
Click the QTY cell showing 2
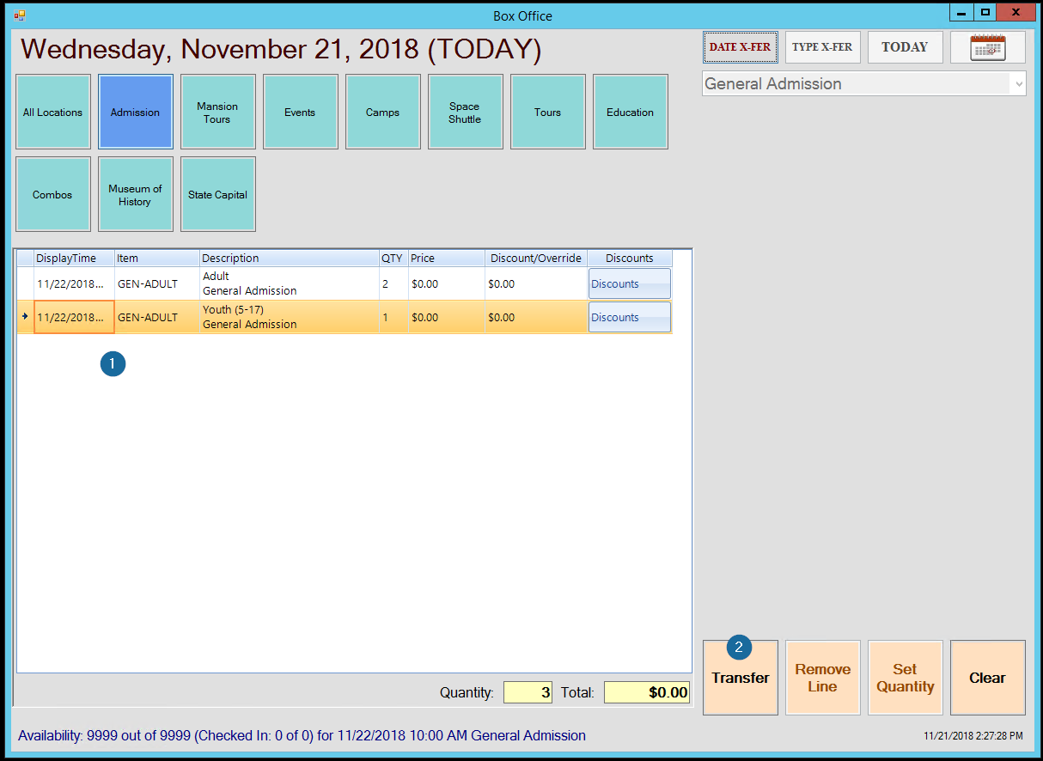(393, 283)
